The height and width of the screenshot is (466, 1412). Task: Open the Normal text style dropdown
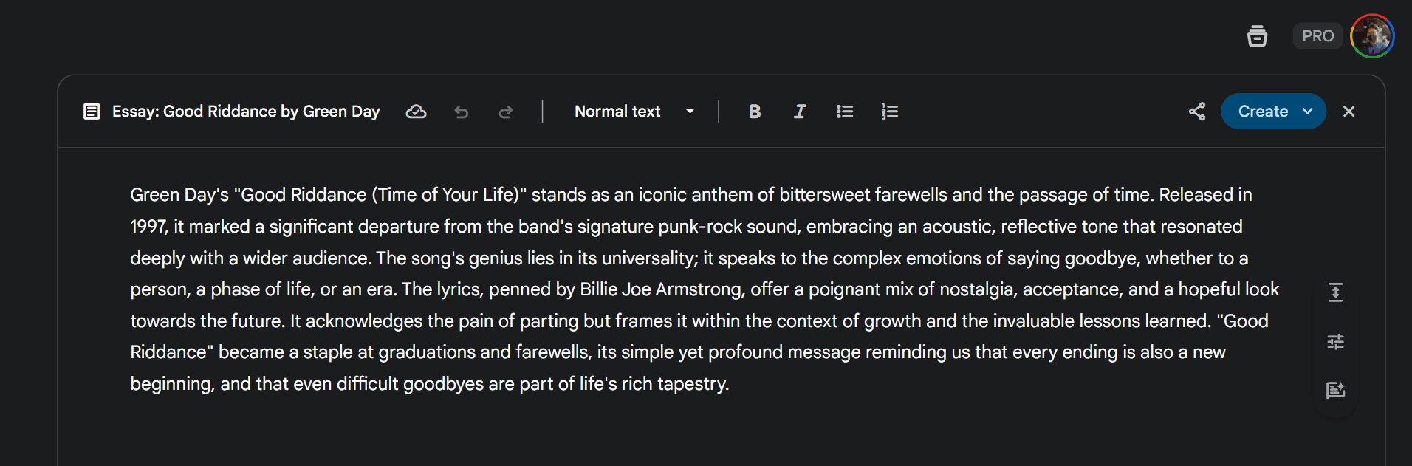pyautogui.click(x=634, y=112)
